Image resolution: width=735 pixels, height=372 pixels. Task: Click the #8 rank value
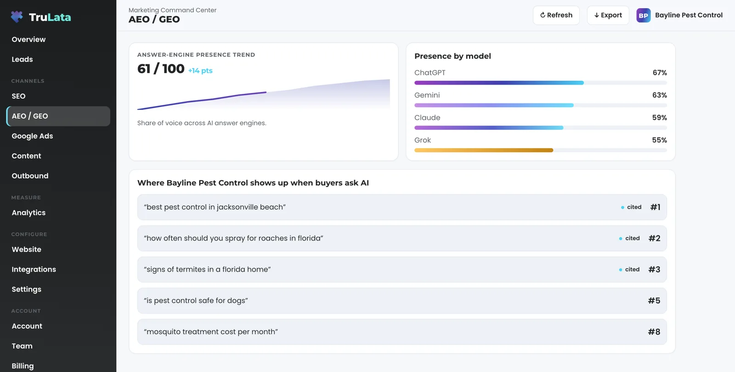pyautogui.click(x=654, y=332)
